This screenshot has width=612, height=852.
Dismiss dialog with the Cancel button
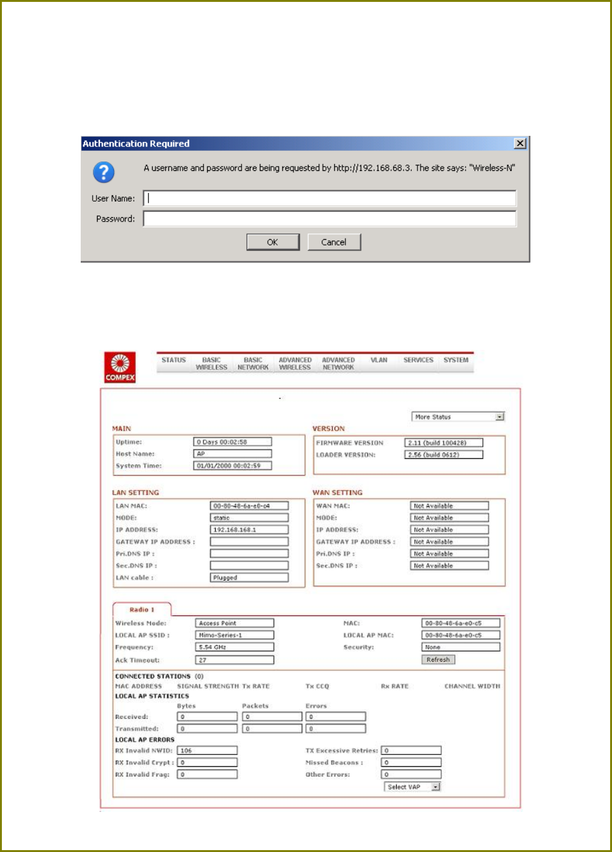click(x=334, y=242)
